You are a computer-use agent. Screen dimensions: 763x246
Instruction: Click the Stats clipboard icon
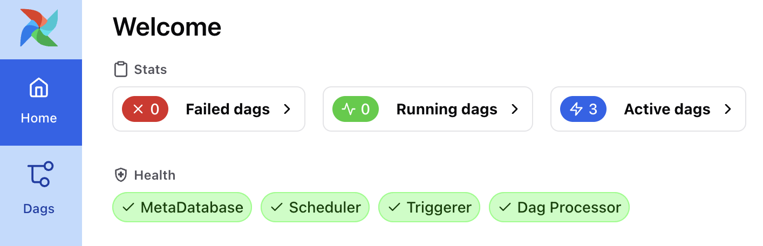pos(120,70)
